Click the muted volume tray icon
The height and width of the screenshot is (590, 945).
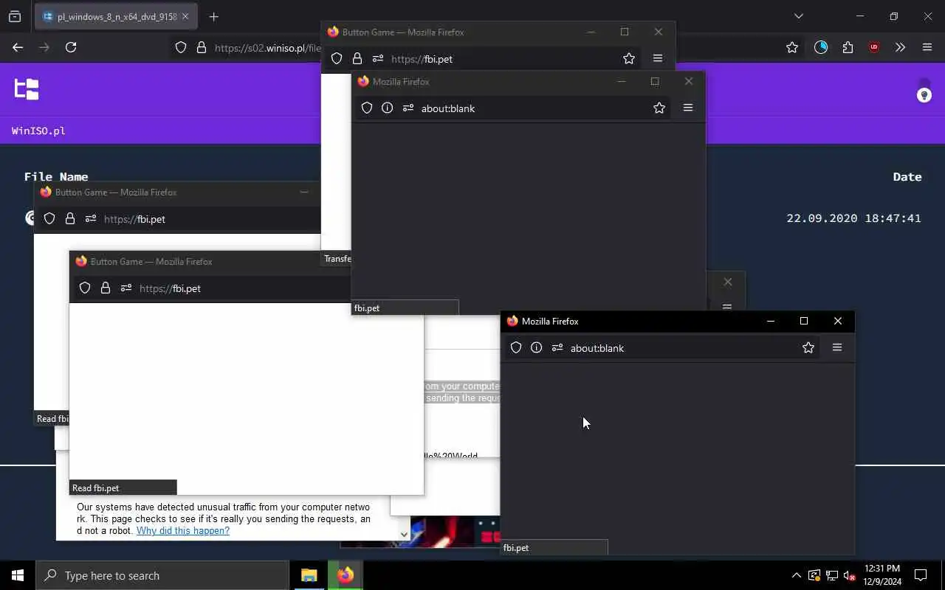(850, 575)
